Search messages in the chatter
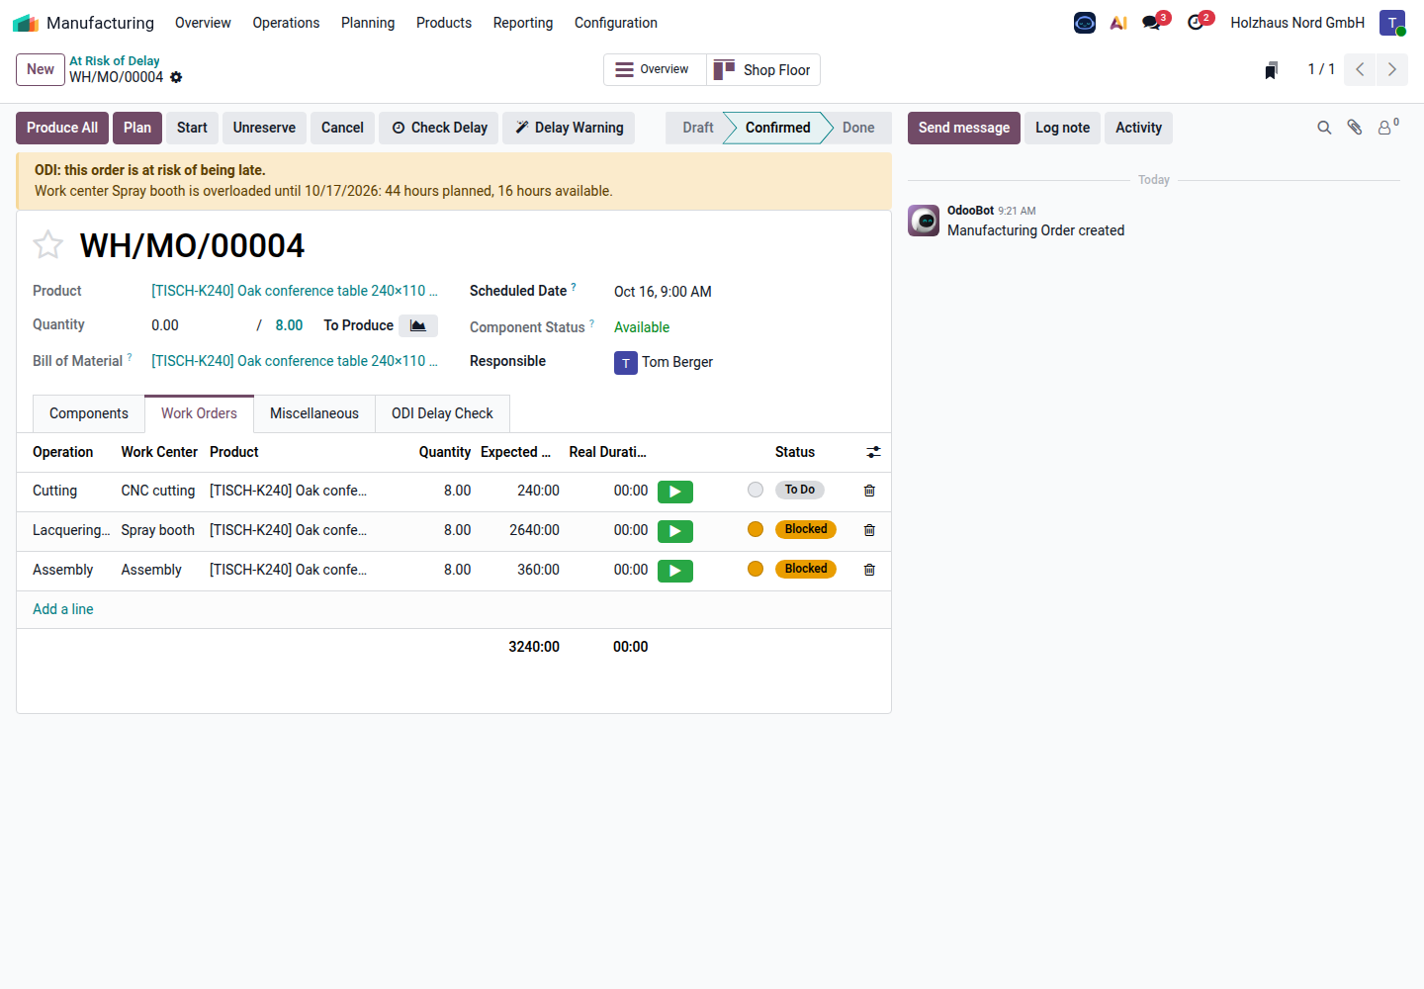The image size is (1424, 989). [x=1324, y=128]
